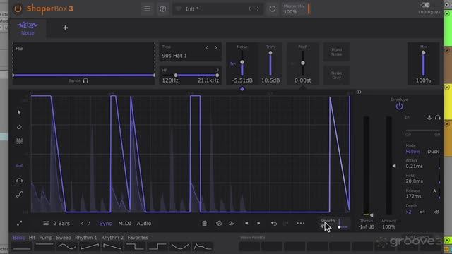Click the waveform icon beside Noise slider

(x=233, y=64)
